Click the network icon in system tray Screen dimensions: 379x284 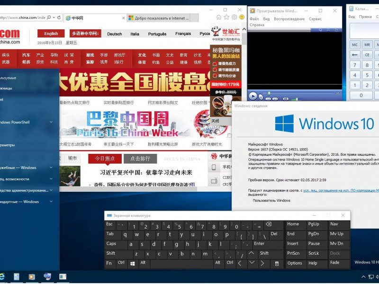[x=371, y=277]
